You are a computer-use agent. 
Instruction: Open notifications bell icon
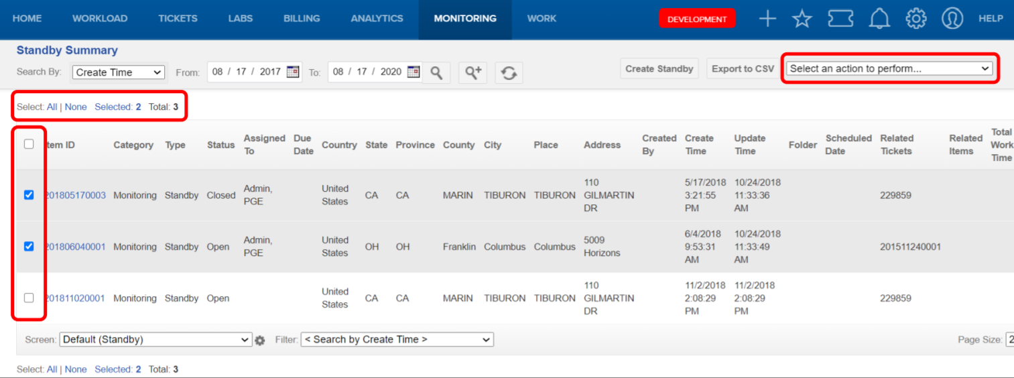point(879,19)
